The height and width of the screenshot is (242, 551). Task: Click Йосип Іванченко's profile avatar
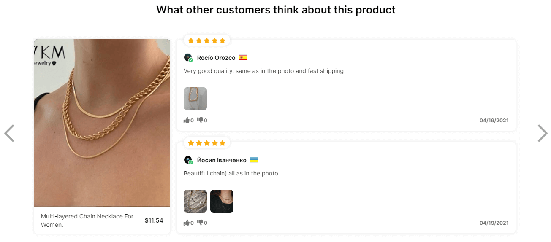[x=188, y=160]
